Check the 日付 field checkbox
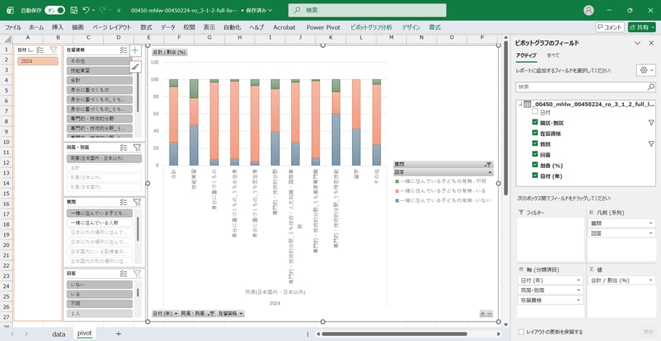Viewport: 661px width, 341px height. pos(534,112)
